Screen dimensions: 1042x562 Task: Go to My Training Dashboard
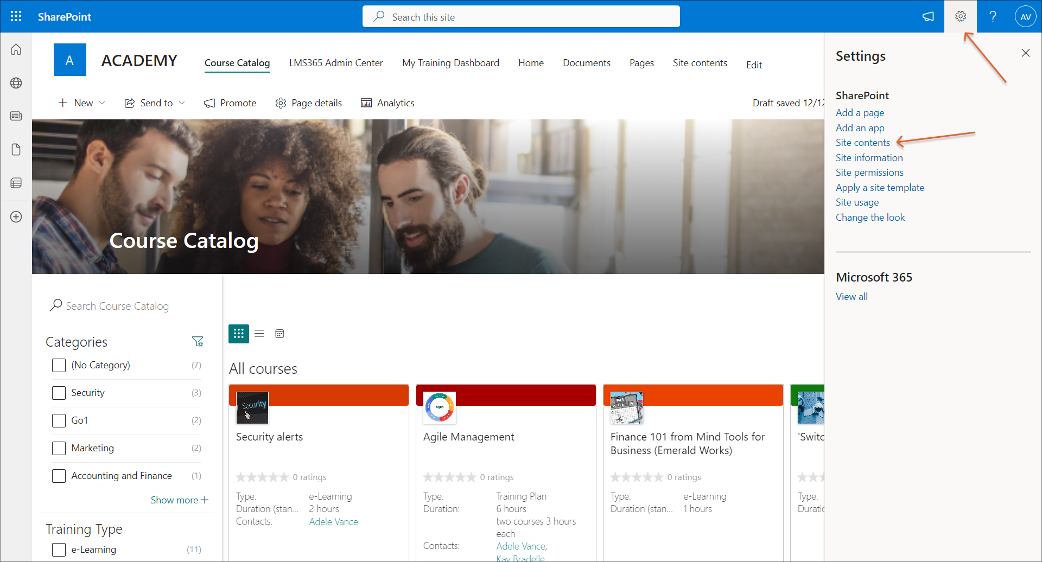pos(450,63)
